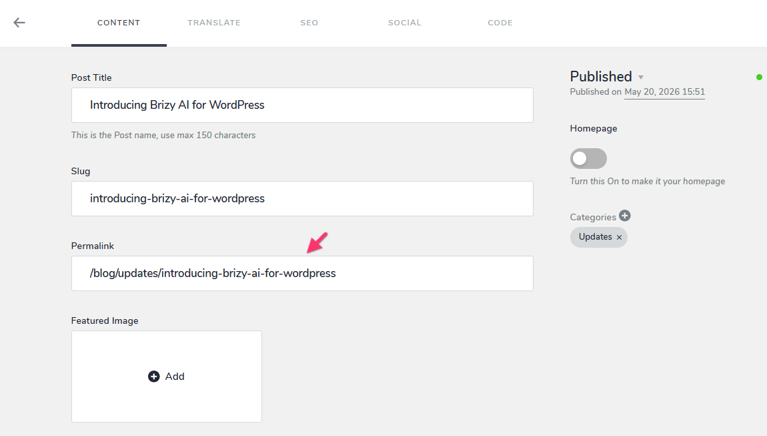Click the publish date May 20, 2026 15:51

tap(665, 92)
